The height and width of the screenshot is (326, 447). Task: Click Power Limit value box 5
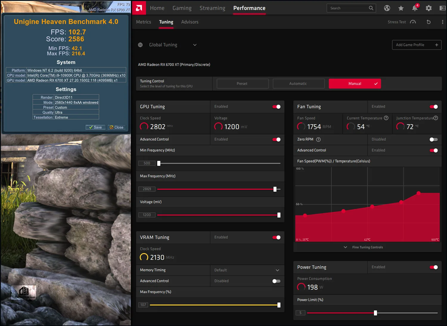click(300, 313)
